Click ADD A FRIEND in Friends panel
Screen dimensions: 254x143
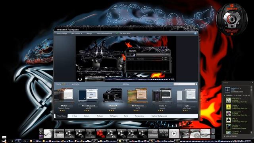231,136
